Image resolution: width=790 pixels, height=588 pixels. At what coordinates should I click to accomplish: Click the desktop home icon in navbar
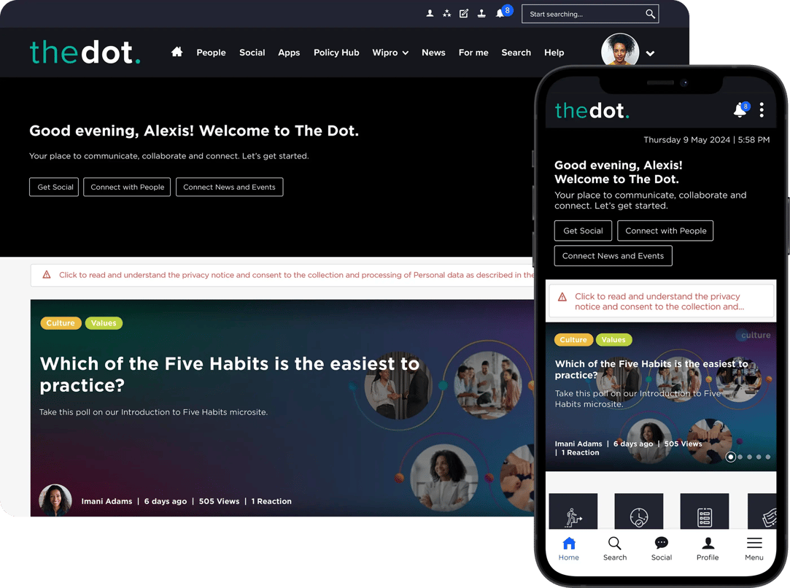177,52
